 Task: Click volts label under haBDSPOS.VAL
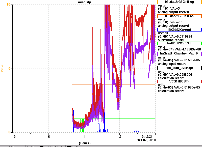point(162,47)
